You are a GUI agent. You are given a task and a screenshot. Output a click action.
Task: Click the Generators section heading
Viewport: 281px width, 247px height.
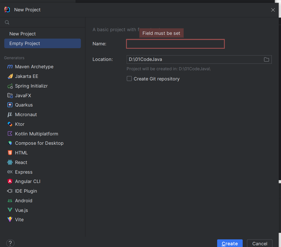coord(14,58)
